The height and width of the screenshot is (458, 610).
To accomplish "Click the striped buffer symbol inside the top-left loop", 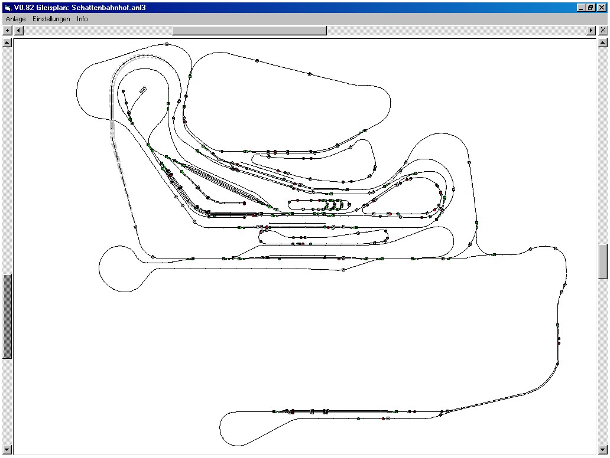I will coord(143,90).
